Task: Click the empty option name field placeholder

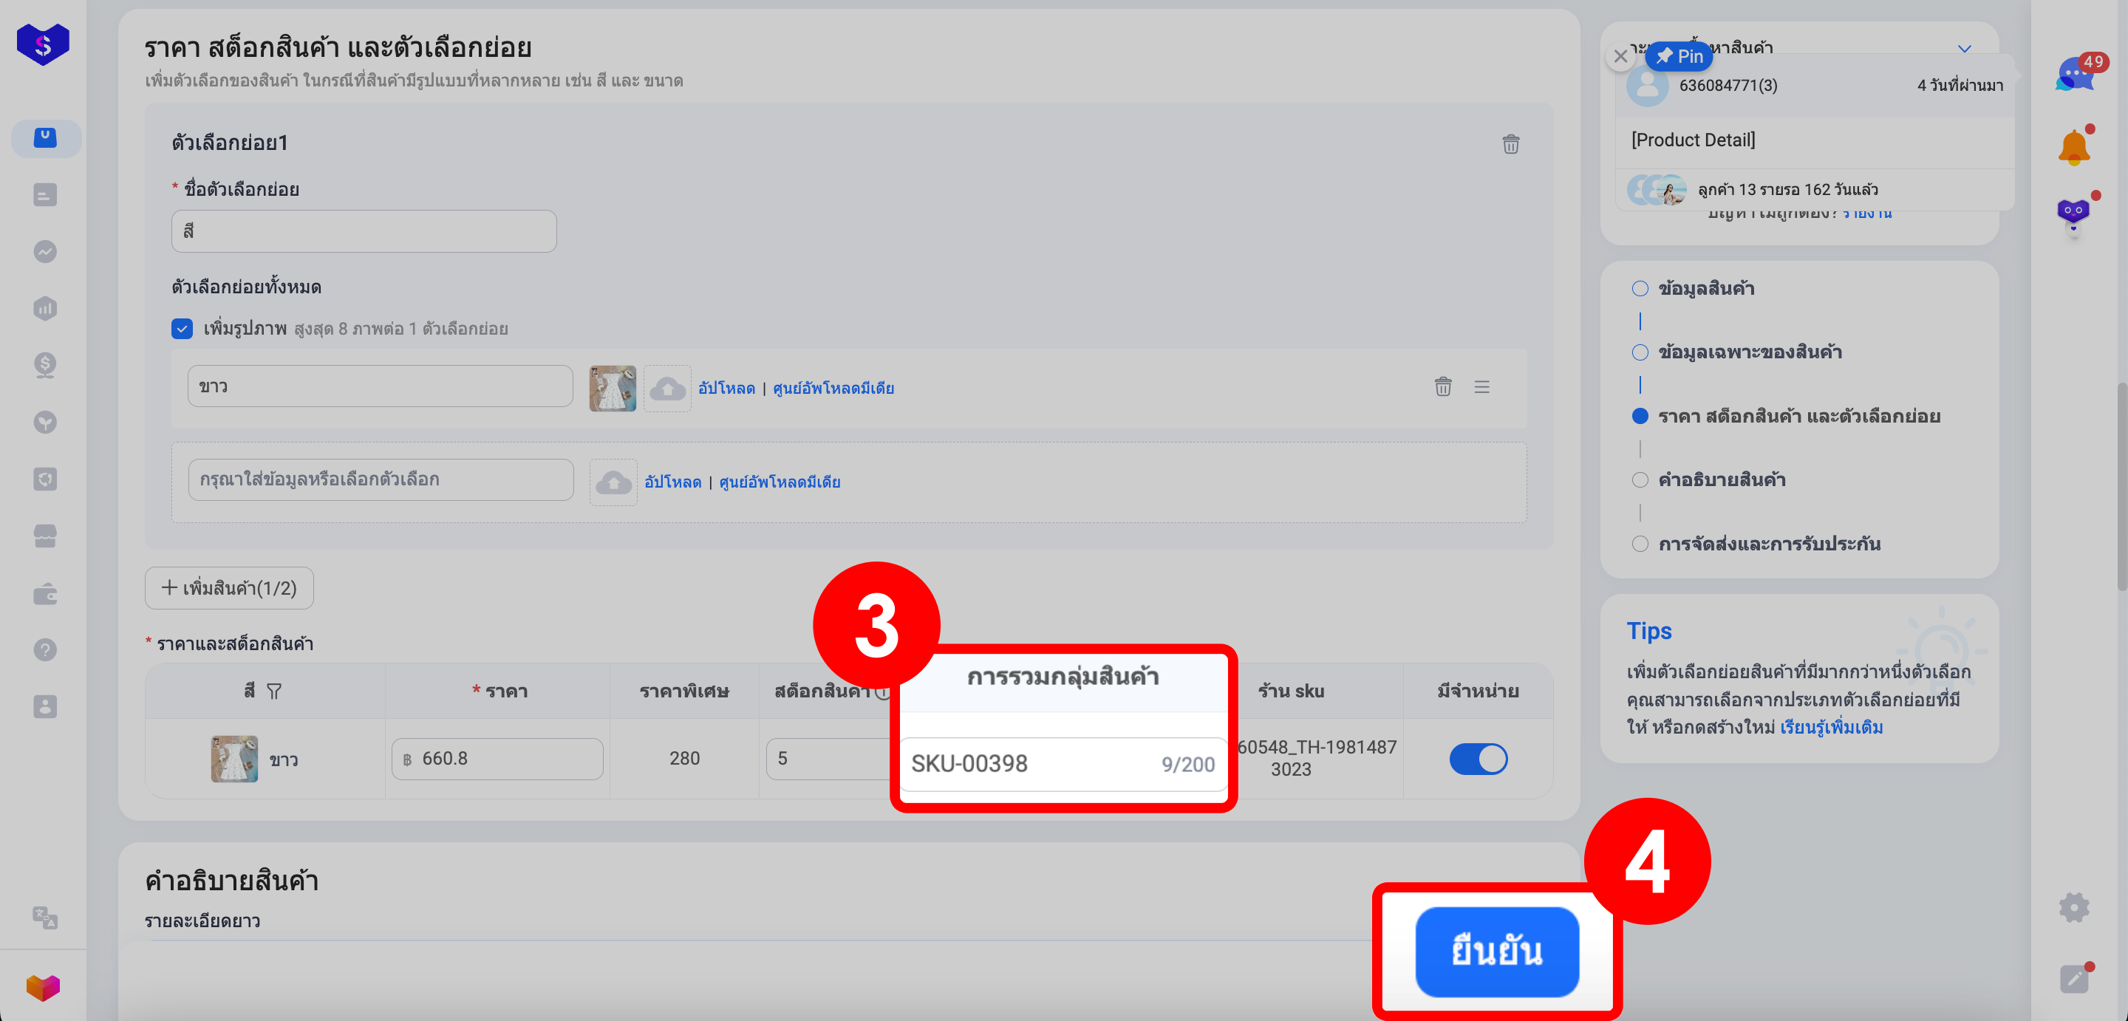Action: [380, 480]
